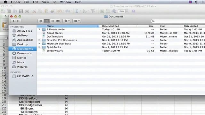Open the Help menu
The image size is (205, 115).
[x=78, y=2]
